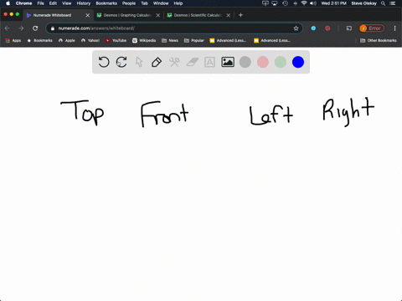Screen dimensions: 402x301
Task: Click the cast media icon in toolbar
Action: pyautogui.click(x=349, y=28)
